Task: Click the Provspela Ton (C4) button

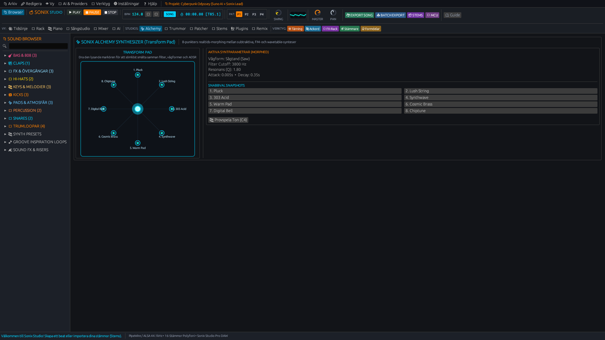Action: tap(228, 120)
